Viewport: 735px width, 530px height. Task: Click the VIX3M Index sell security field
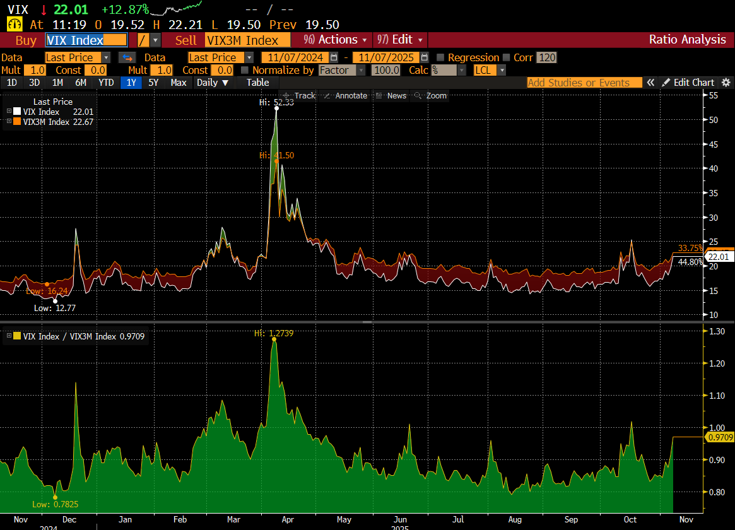247,40
